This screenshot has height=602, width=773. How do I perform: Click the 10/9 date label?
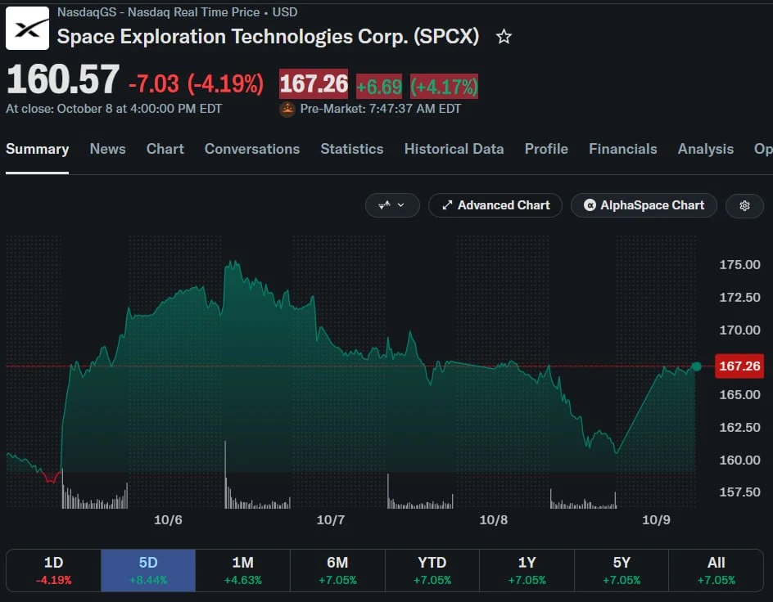click(656, 520)
